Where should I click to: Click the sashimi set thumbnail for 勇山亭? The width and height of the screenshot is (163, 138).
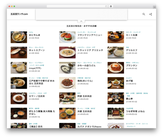[x=116, y=98]
